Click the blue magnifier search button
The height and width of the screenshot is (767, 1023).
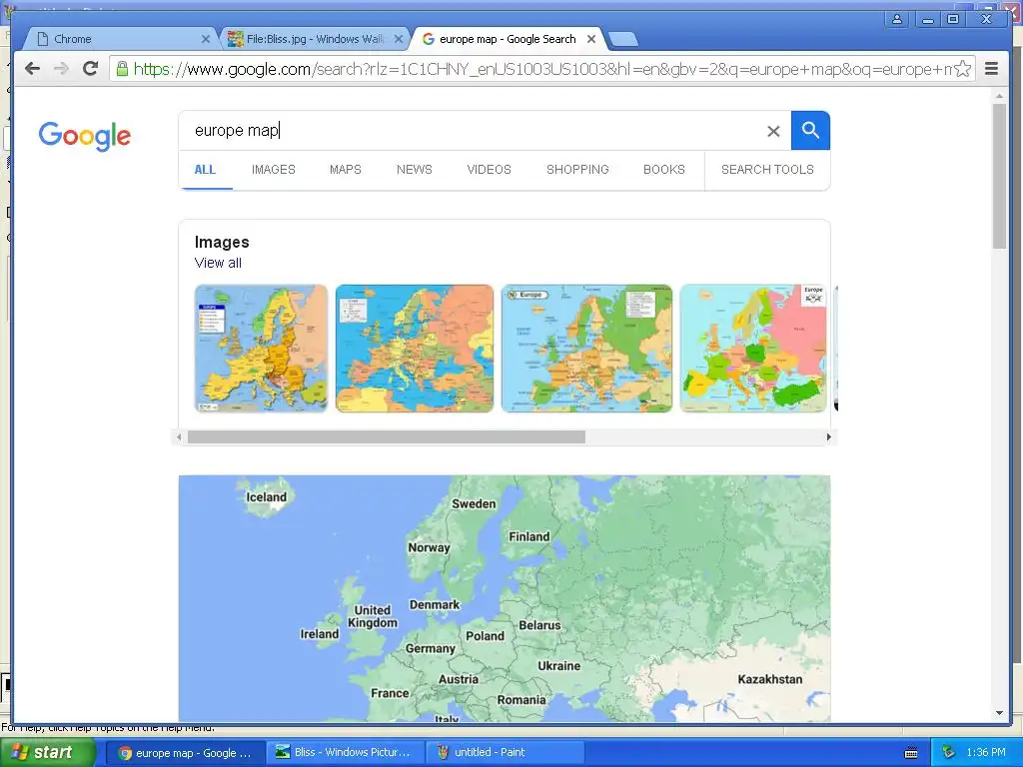click(x=810, y=131)
